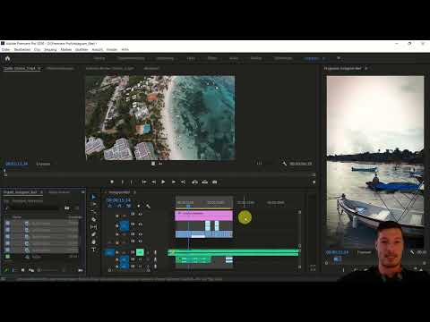Click Mark In in Source monitor
Image resolution: width=430 pixels, height=322 pixels.
tap(122, 182)
